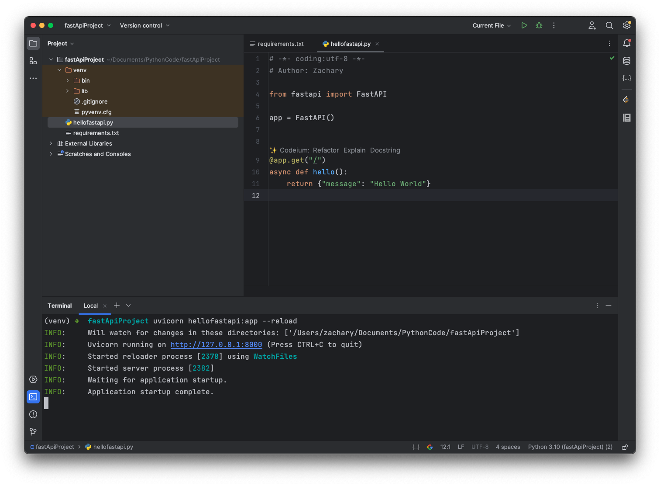660x486 pixels.
Task: Select requirements.txt in the project tree
Action: coord(96,133)
